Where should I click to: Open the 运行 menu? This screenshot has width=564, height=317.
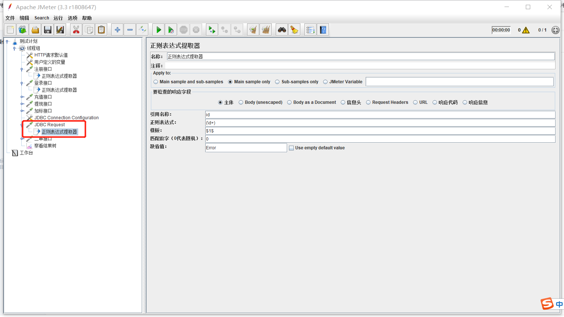pos(58,18)
